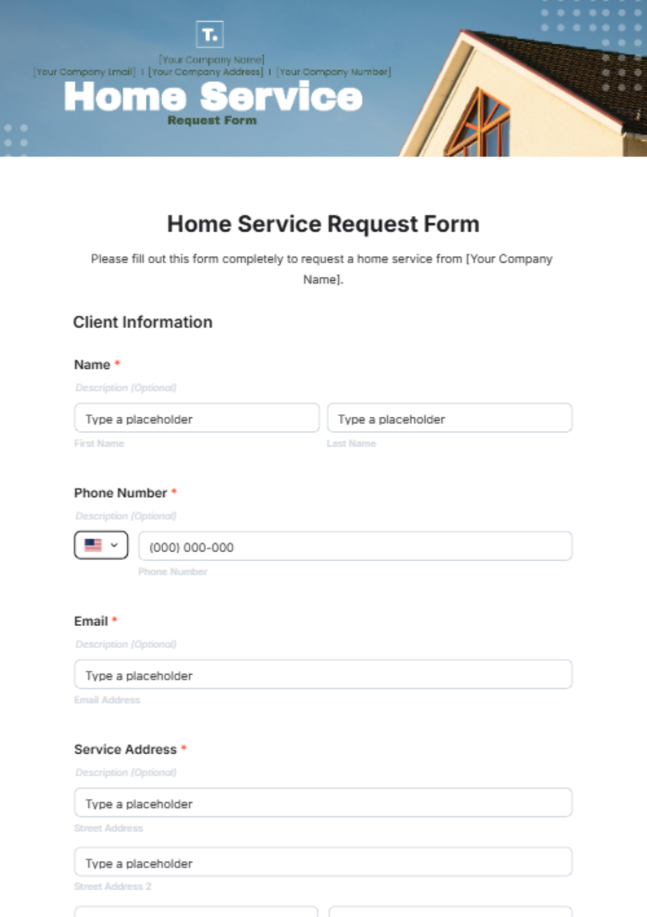This screenshot has height=917, width=647.
Task: Click the [Your Company Email] link
Action: 84,71
